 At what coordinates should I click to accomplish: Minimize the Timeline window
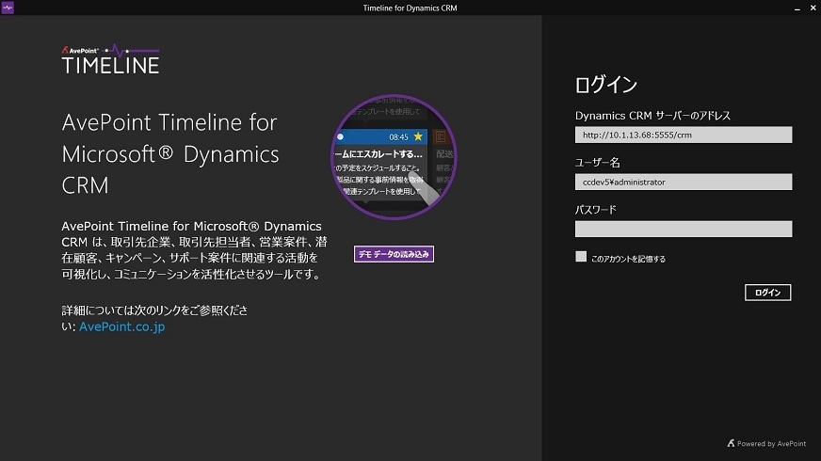point(797,8)
